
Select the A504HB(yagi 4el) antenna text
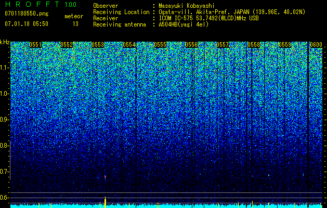pyautogui.click(x=184, y=24)
